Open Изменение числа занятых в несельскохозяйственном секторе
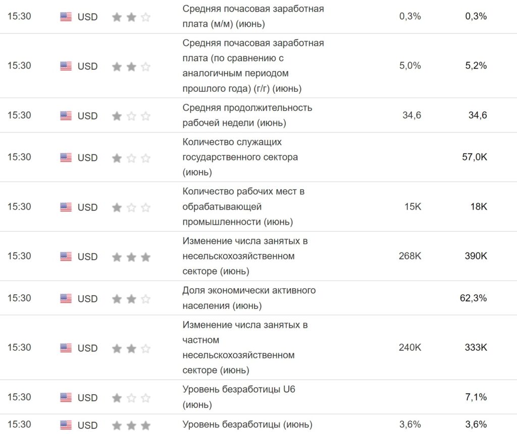 coord(245,256)
